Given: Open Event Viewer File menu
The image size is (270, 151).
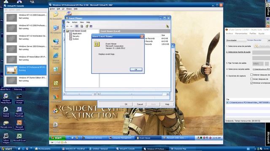Looking at the screenshot, I should 68,22.
